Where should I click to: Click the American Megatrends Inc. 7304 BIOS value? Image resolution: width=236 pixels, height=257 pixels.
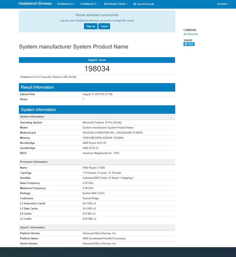[x=101, y=153]
